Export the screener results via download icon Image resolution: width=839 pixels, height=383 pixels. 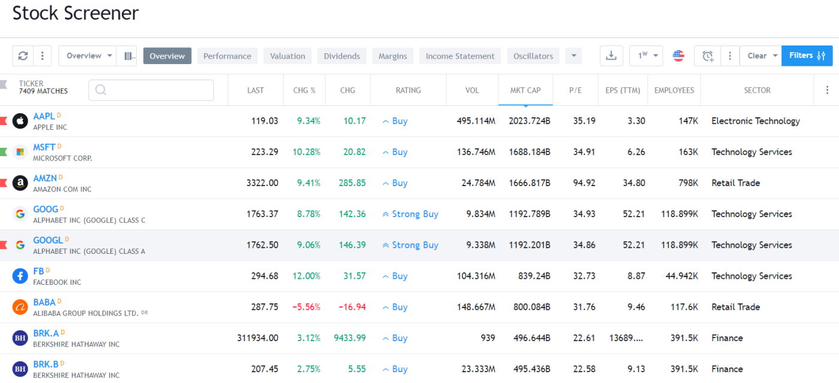click(611, 55)
